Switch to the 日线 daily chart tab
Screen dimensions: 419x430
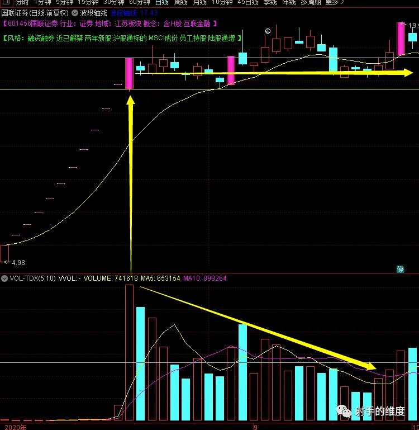tap(161, 2)
